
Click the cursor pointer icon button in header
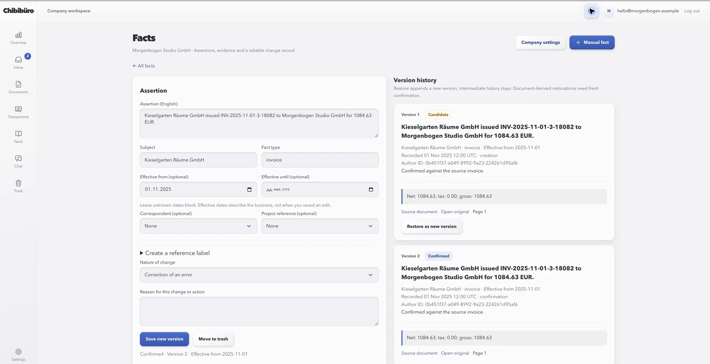[592, 11]
